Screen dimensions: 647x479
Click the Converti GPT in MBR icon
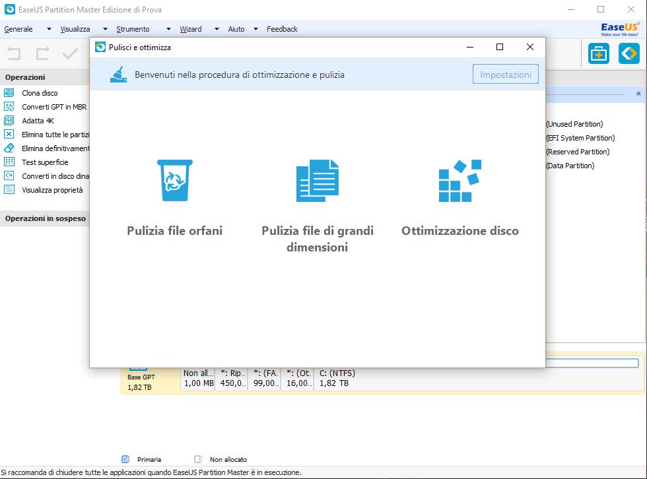pyautogui.click(x=9, y=107)
